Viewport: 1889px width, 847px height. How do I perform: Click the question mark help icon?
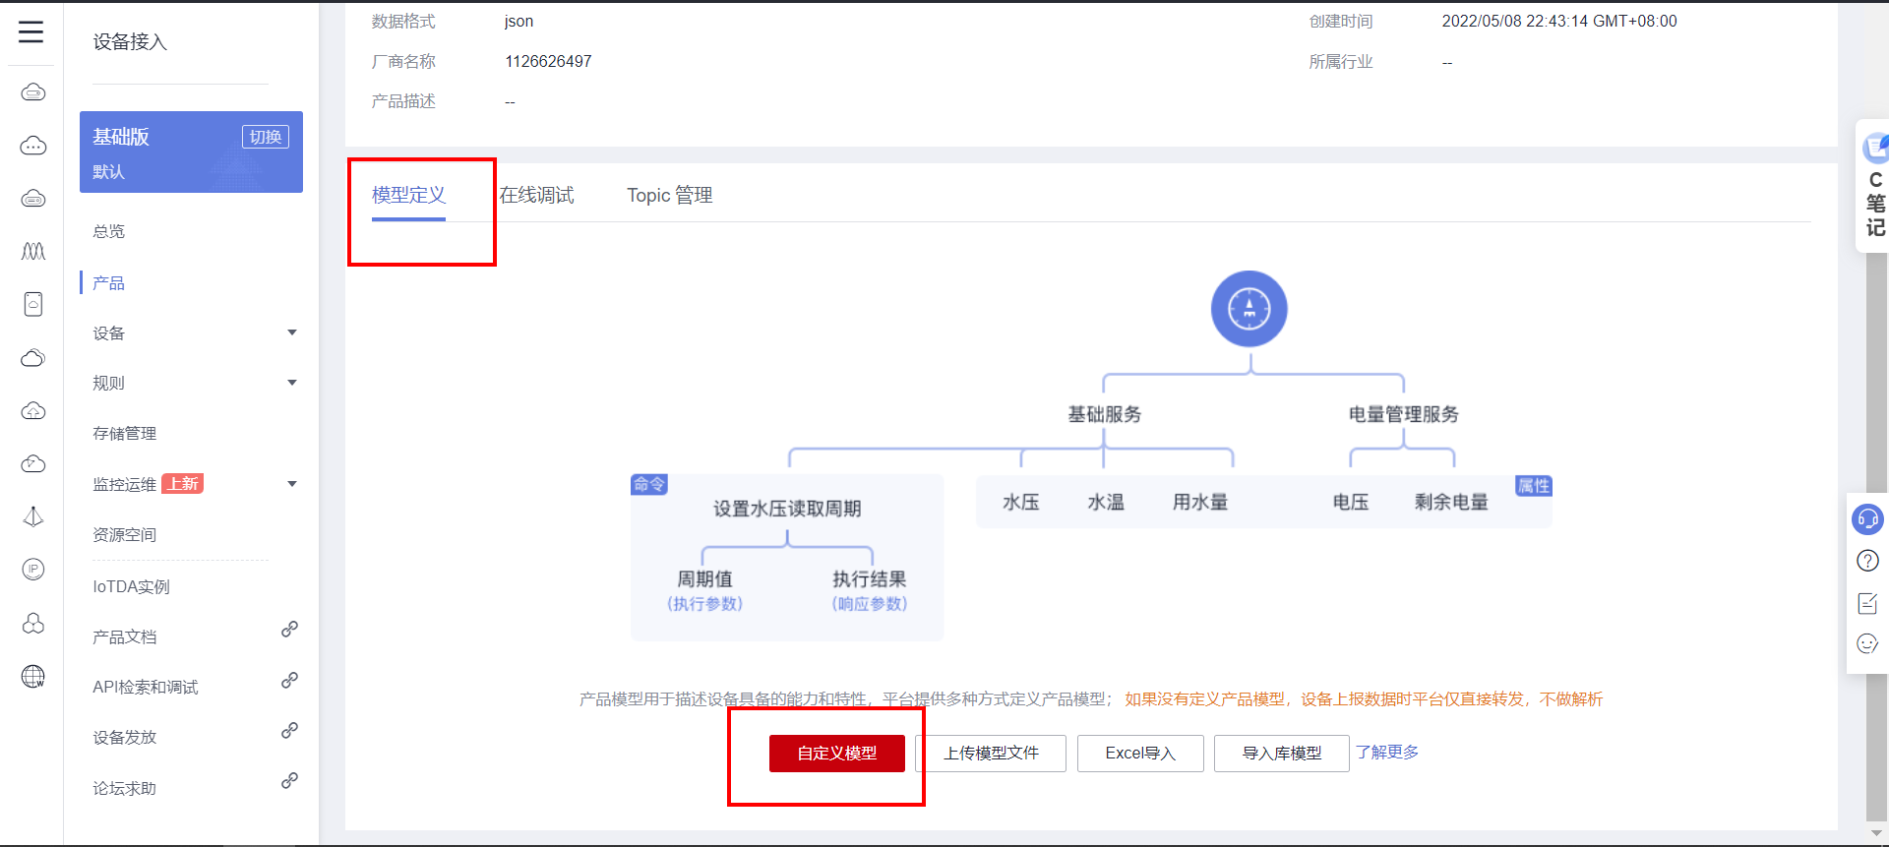[x=1867, y=561]
